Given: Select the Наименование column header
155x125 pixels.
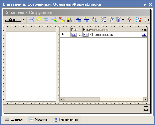Looking at the screenshot, I should click(112, 30).
